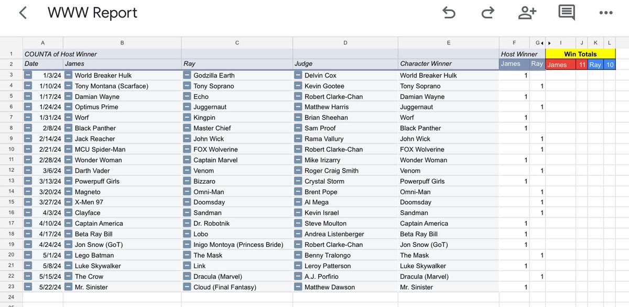Select column A header

point(43,43)
